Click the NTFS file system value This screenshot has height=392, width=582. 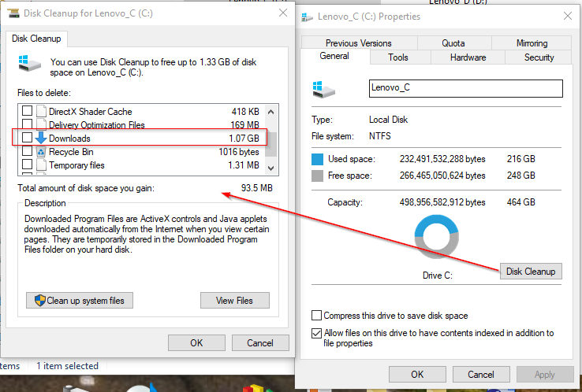tap(379, 136)
